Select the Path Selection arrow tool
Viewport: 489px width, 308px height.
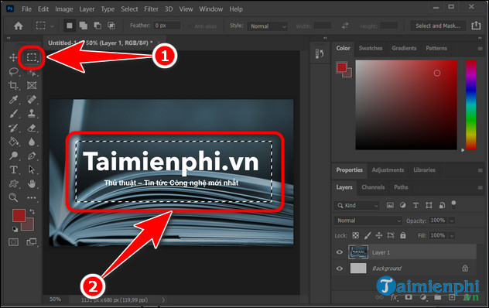(32, 169)
